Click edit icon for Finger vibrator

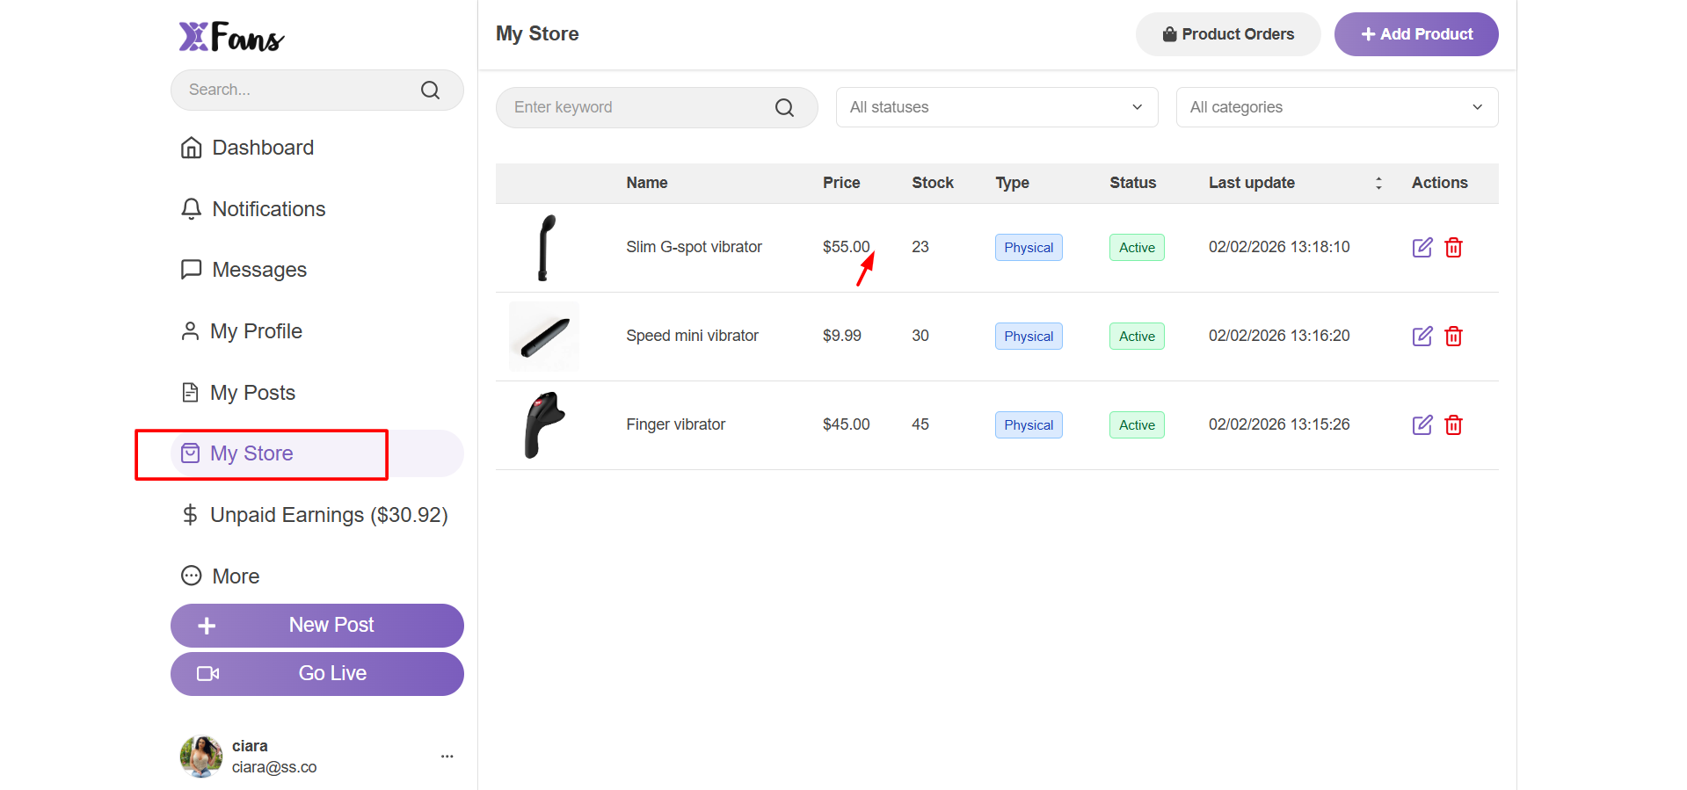pyautogui.click(x=1422, y=425)
